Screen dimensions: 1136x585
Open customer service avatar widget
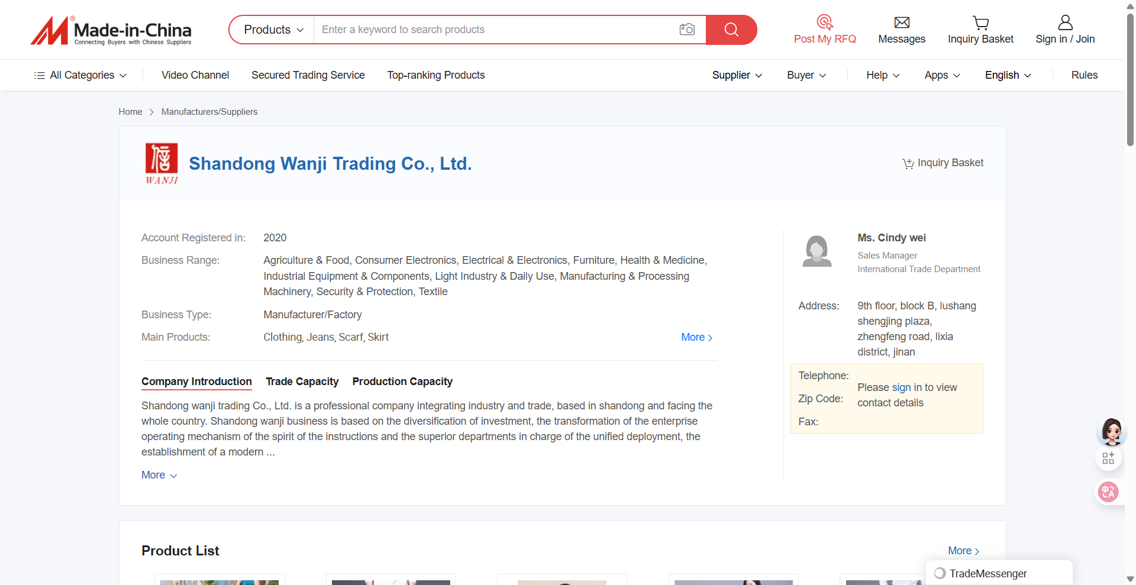pyautogui.click(x=1111, y=431)
